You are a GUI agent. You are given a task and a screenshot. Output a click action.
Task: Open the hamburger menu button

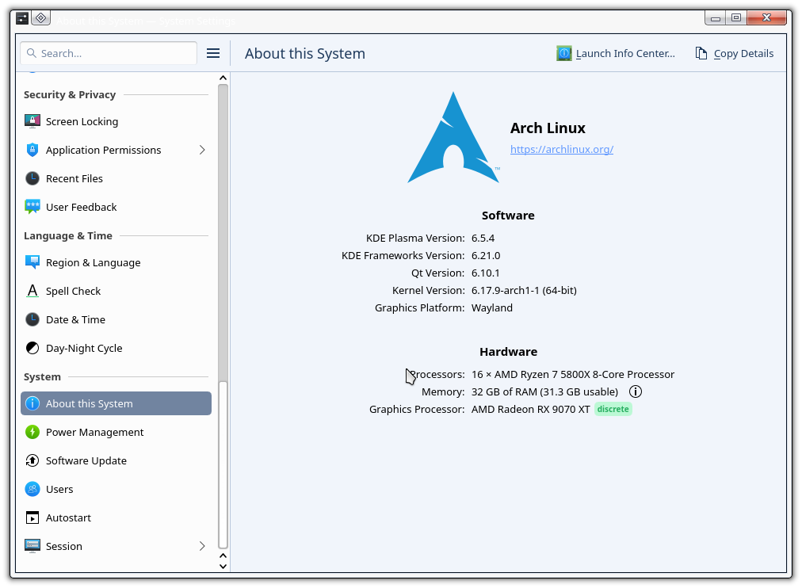pos(213,53)
